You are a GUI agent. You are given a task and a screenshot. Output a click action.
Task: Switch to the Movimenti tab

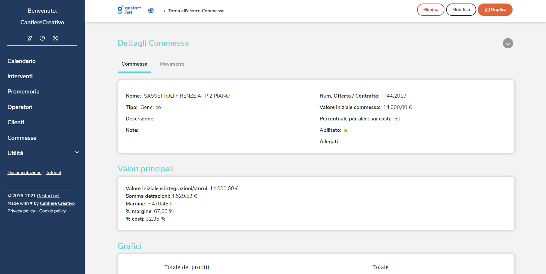pyautogui.click(x=172, y=64)
